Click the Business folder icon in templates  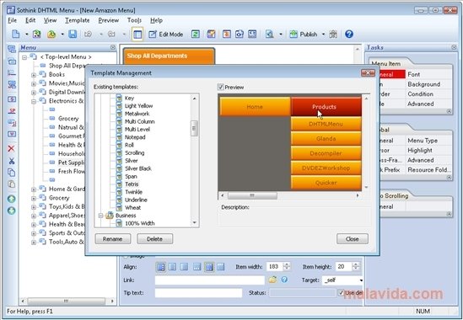pyautogui.click(x=110, y=216)
